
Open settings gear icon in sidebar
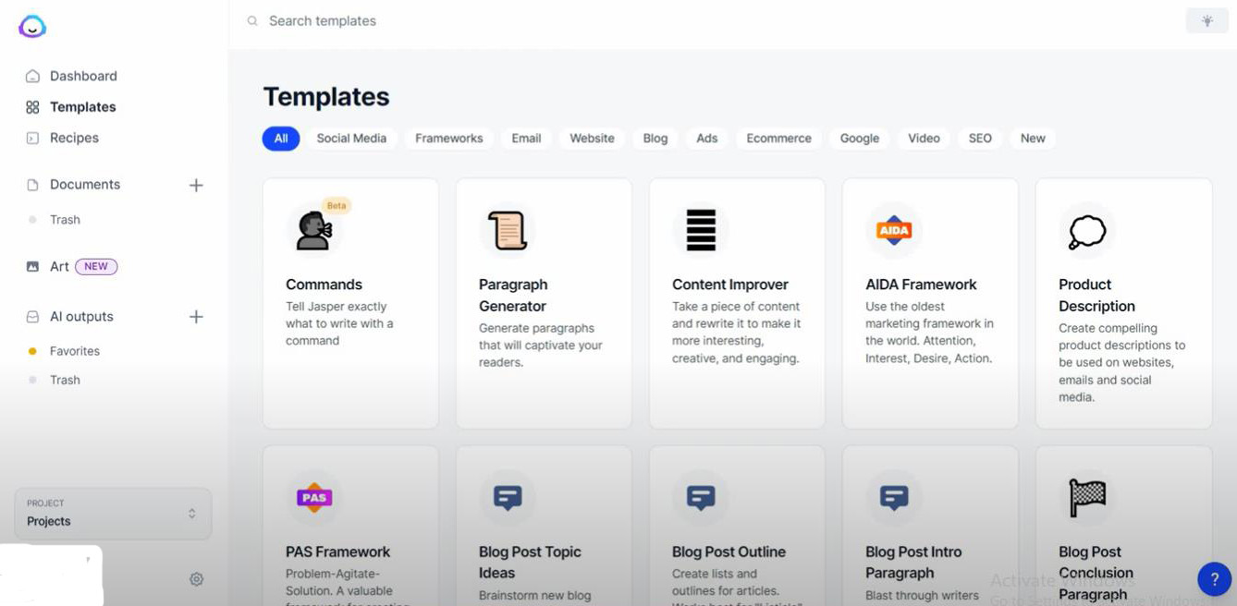point(196,579)
